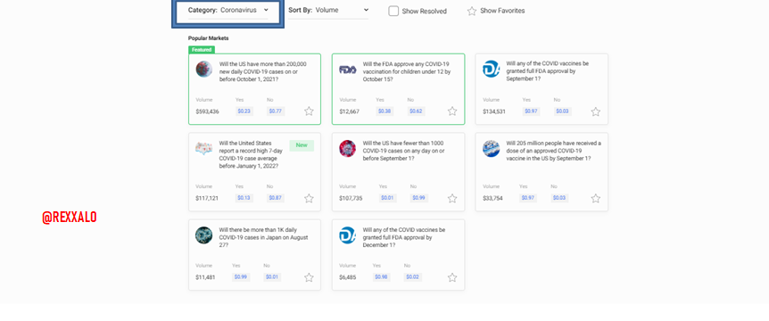Click the $593,436 volume value
Screen dimensions: 769x321
tap(208, 111)
